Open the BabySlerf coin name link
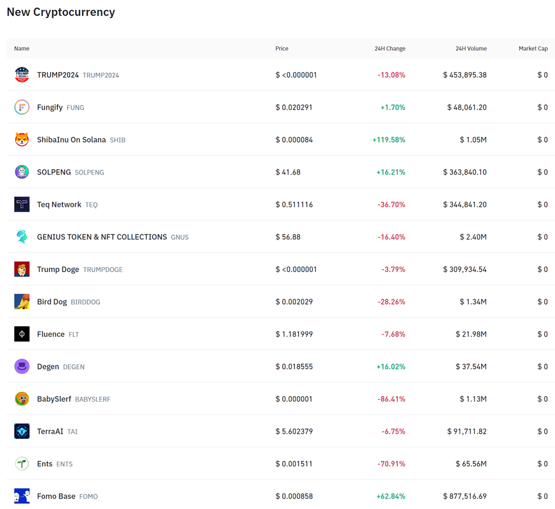The image size is (555, 509). (x=54, y=399)
